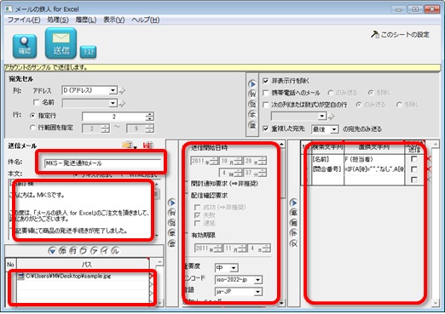Open the 最後 duplicate recipient dropdown
Viewport: 445px width, 314px height.
[x=334, y=129]
